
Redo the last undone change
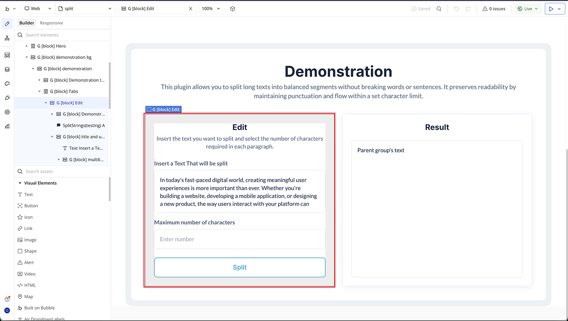(468, 9)
